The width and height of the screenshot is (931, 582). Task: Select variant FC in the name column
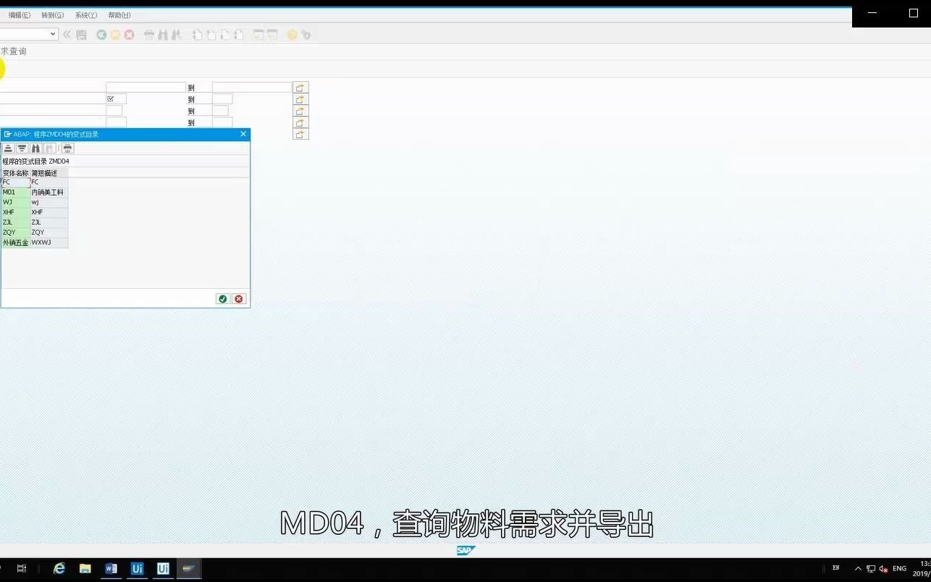(x=15, y=182)
